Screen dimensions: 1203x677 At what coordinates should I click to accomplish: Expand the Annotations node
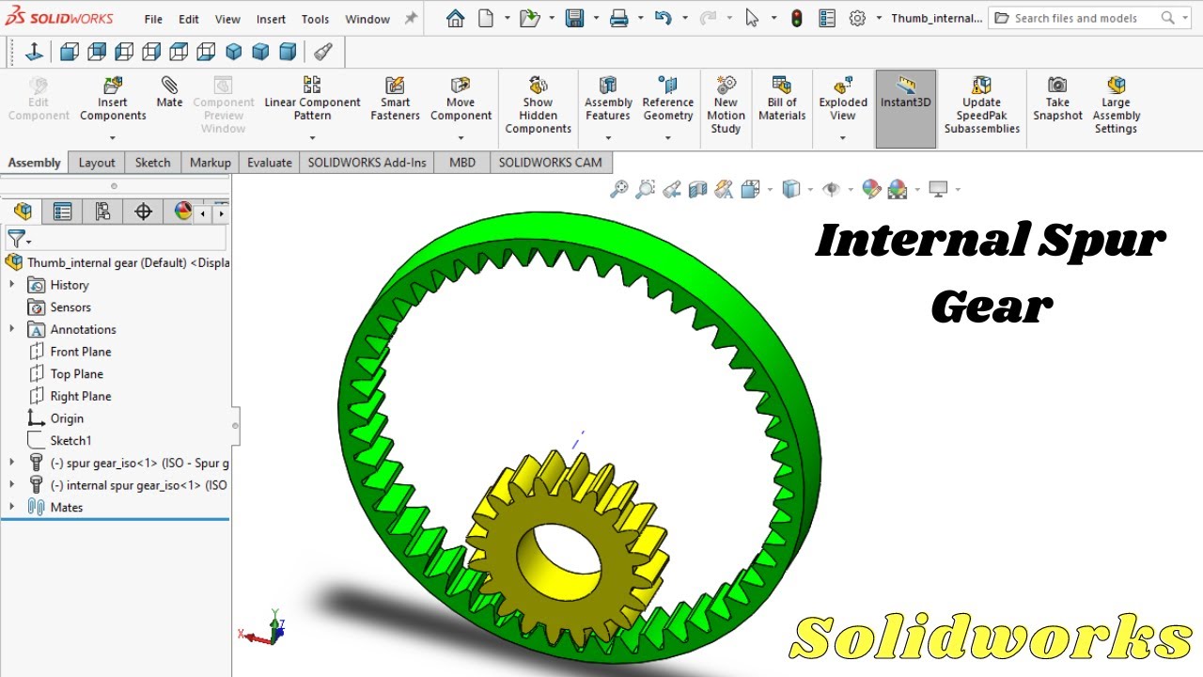(12, 329)
